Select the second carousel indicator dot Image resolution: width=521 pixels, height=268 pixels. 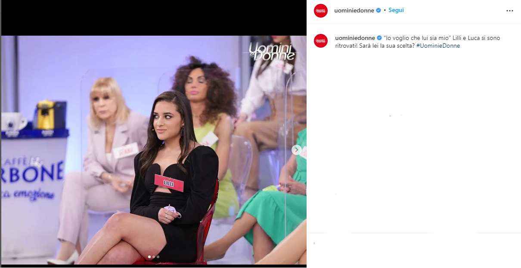154,257
